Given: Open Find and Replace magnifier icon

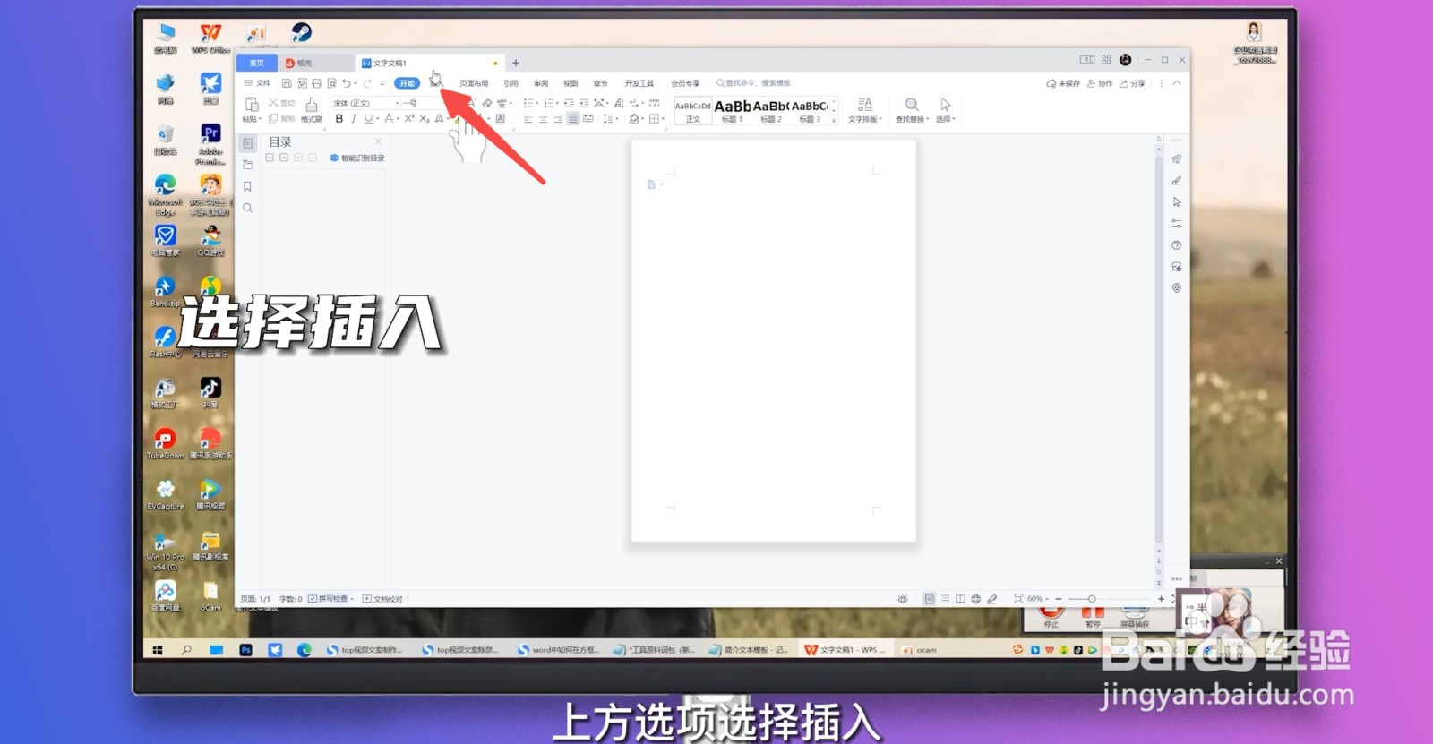Looking at the screenshot, I should (x=912, y=105).
